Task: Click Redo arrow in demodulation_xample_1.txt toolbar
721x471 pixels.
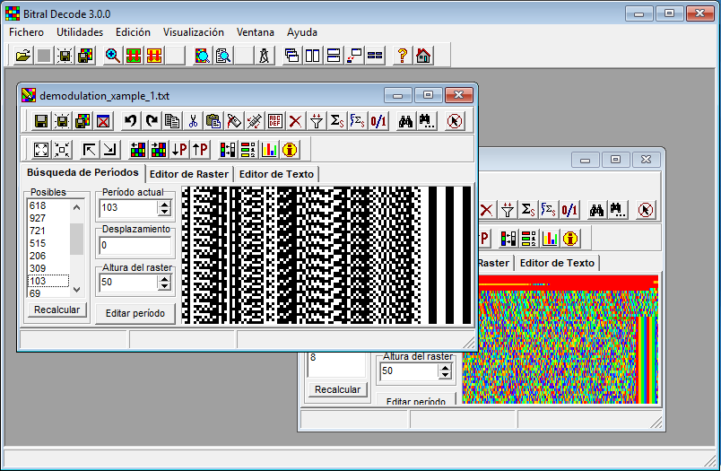Action: 152,121
